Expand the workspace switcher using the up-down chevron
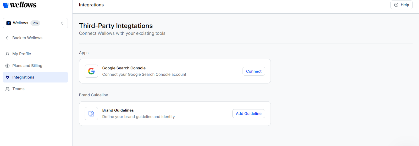Image resolution: width=419 pixels, height=146 pixels. [x=62, y=23]
